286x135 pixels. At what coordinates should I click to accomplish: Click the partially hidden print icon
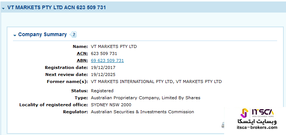[223, 125]
